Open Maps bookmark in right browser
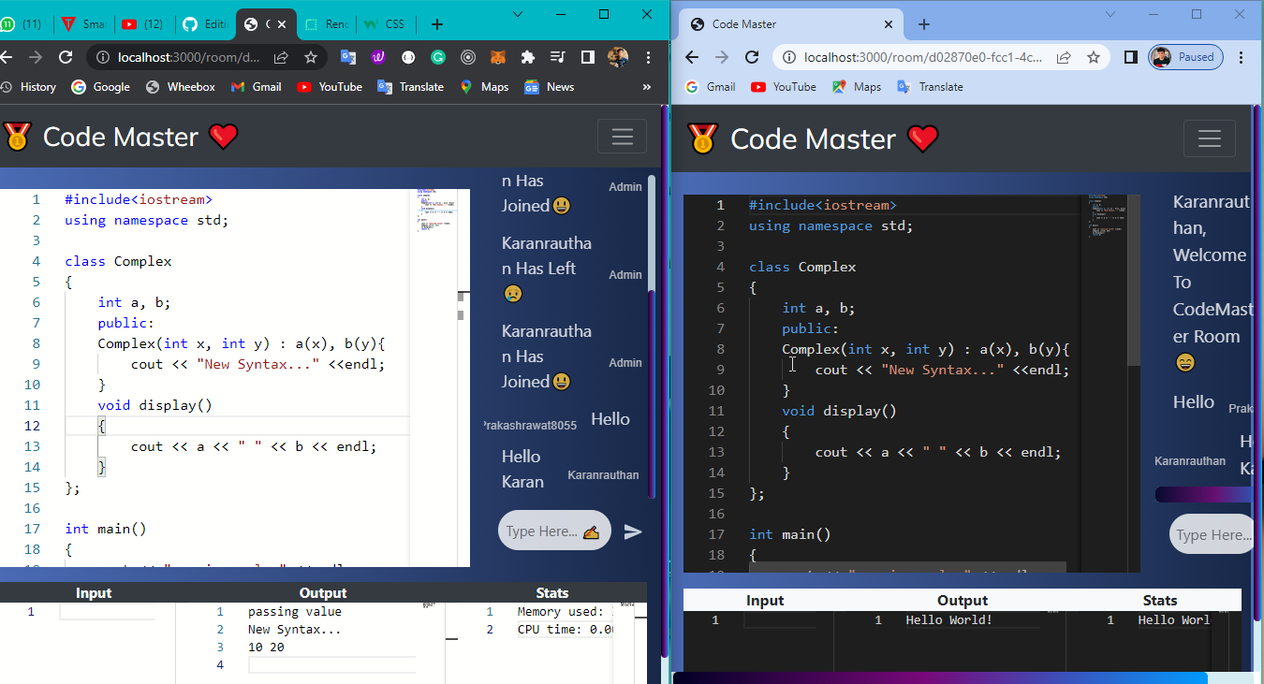 click(x=857, y=87)
